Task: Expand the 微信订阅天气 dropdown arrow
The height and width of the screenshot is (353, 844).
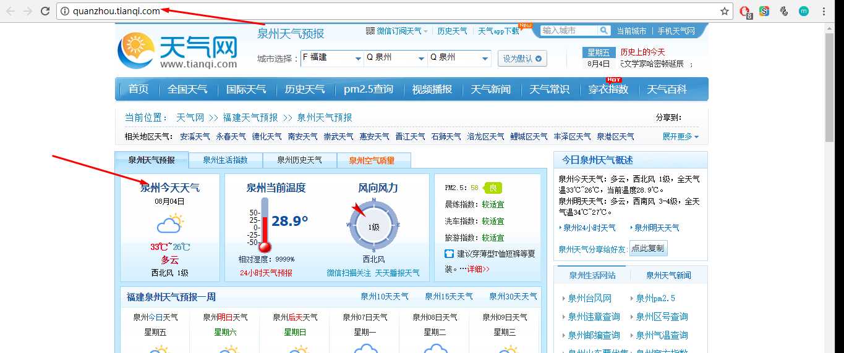Action: (x=426, y=31)
